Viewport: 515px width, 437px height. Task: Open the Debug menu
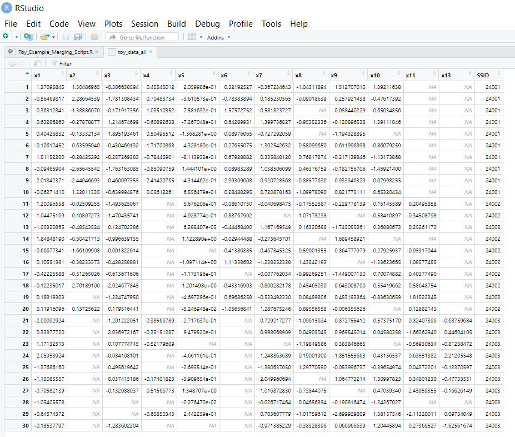coord(207,24)
